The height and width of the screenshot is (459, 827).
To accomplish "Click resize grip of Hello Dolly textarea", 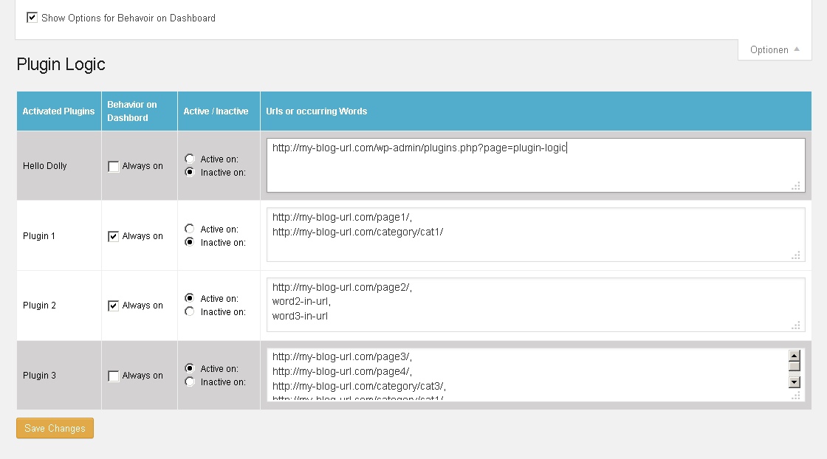I will tap(796, 186).
